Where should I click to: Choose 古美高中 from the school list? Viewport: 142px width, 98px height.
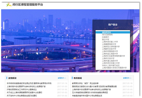[106, 37]
